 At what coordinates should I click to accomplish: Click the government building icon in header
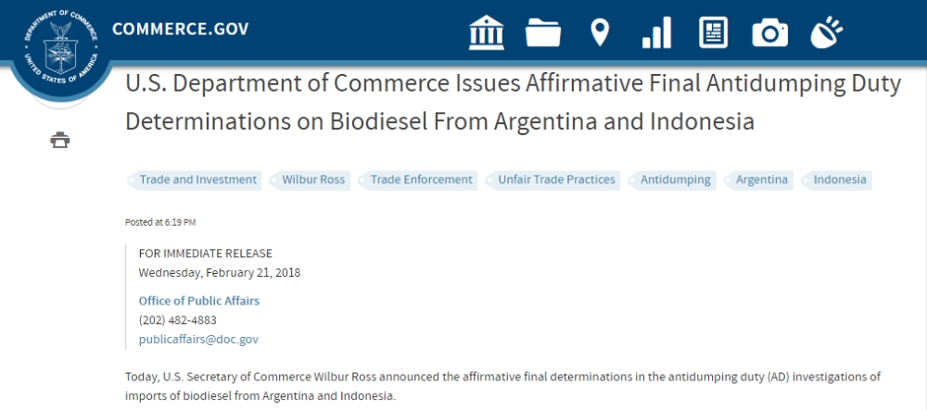click(487, 32)
